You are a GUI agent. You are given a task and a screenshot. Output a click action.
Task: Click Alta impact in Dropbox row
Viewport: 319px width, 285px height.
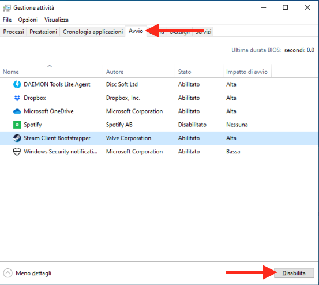click(231, 98)
